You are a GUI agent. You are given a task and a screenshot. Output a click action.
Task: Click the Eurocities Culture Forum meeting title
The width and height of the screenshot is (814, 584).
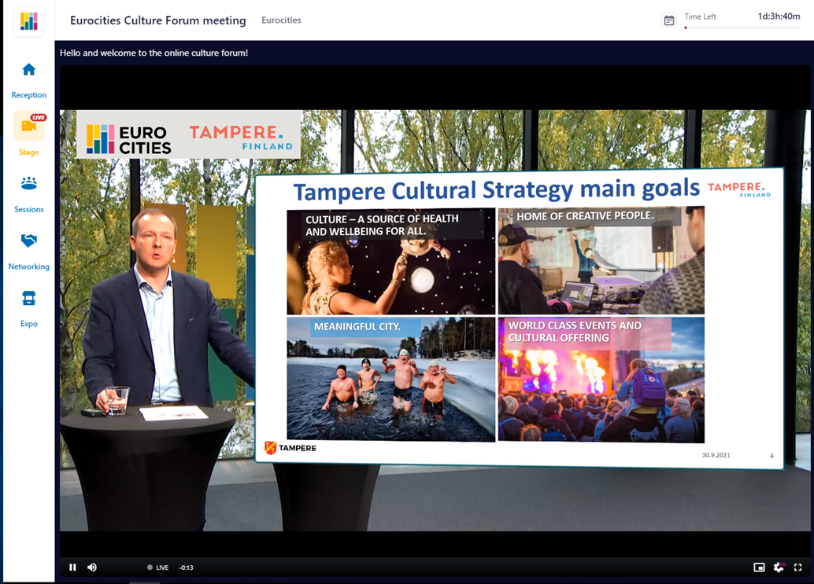(157, 20)
